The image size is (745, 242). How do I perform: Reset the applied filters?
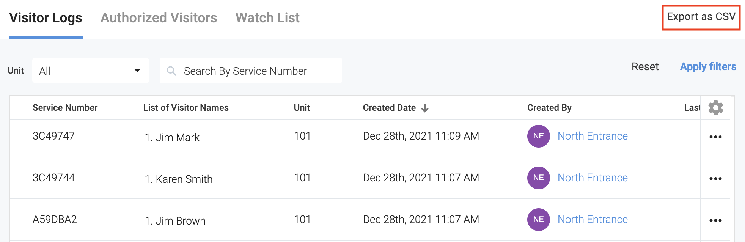(x=645, y=67)
